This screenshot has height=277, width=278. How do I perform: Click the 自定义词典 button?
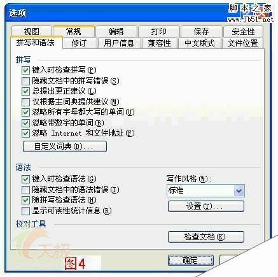click(65, 146)
